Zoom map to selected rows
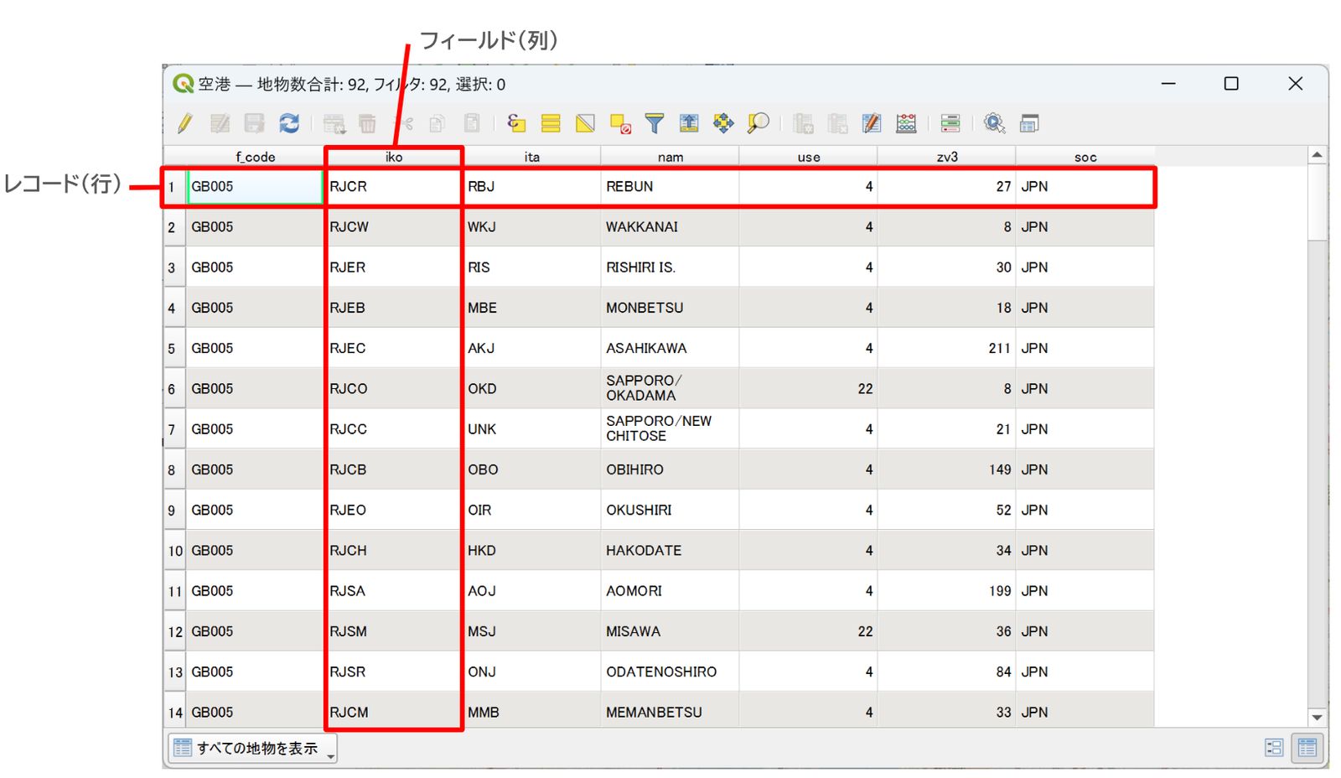 [758, 124]
